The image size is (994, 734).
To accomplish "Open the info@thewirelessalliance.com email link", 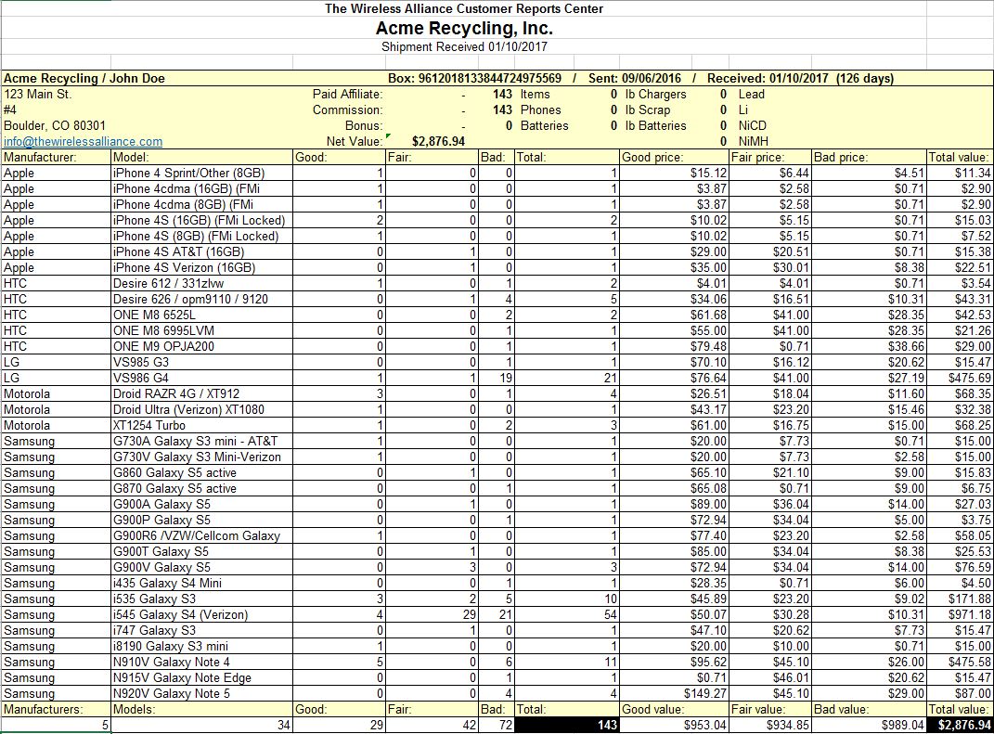I will tap(83, 141).
